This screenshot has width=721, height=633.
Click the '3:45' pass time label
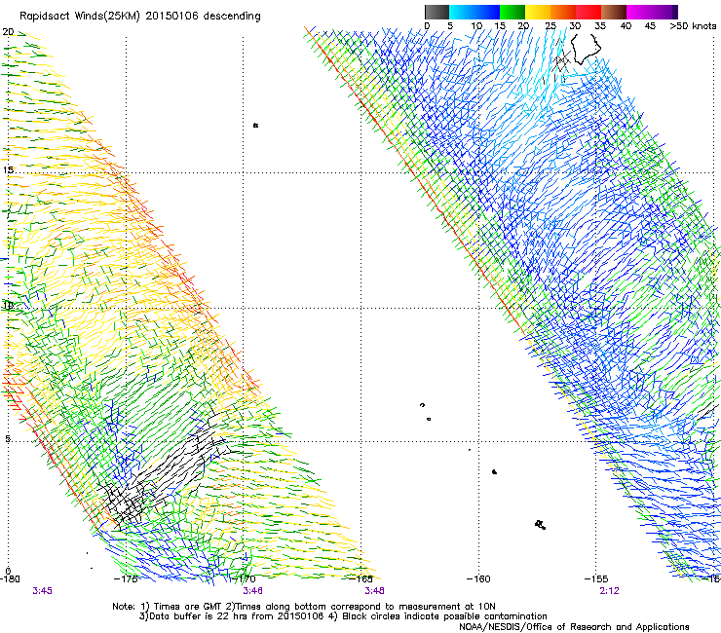42,590
